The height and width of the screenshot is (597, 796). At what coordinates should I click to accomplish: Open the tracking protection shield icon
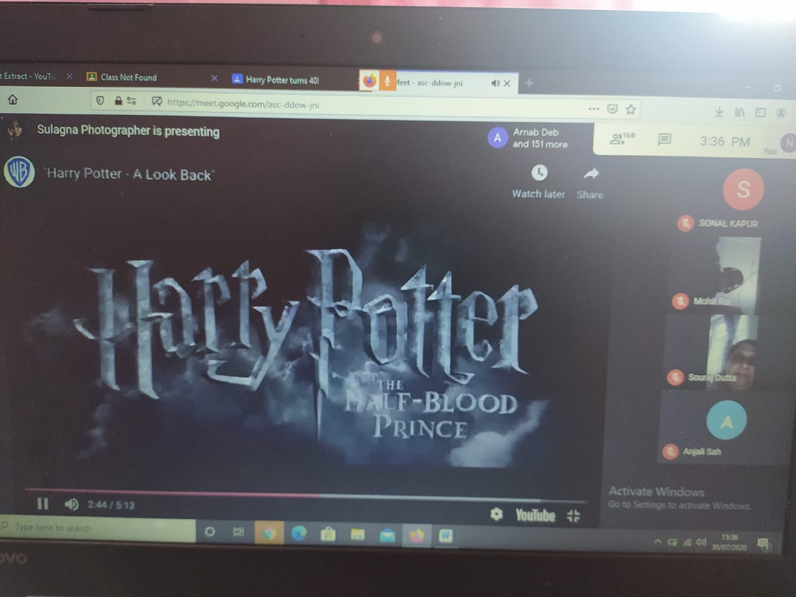click(100, 100)
